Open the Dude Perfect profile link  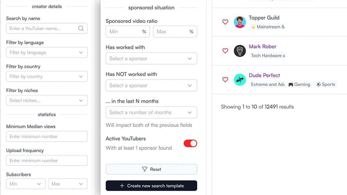pyautogui.click(x=264, y=75)
